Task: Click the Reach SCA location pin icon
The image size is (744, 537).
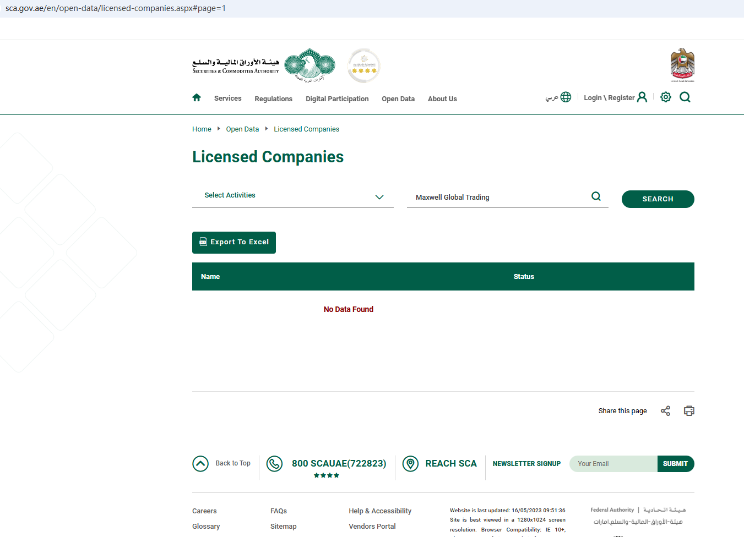Action: [x=410, y=464]
